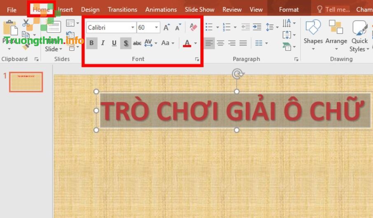Open Quick Styles gallery
This screenshot has width=373, height=218.
click(359, 36)
